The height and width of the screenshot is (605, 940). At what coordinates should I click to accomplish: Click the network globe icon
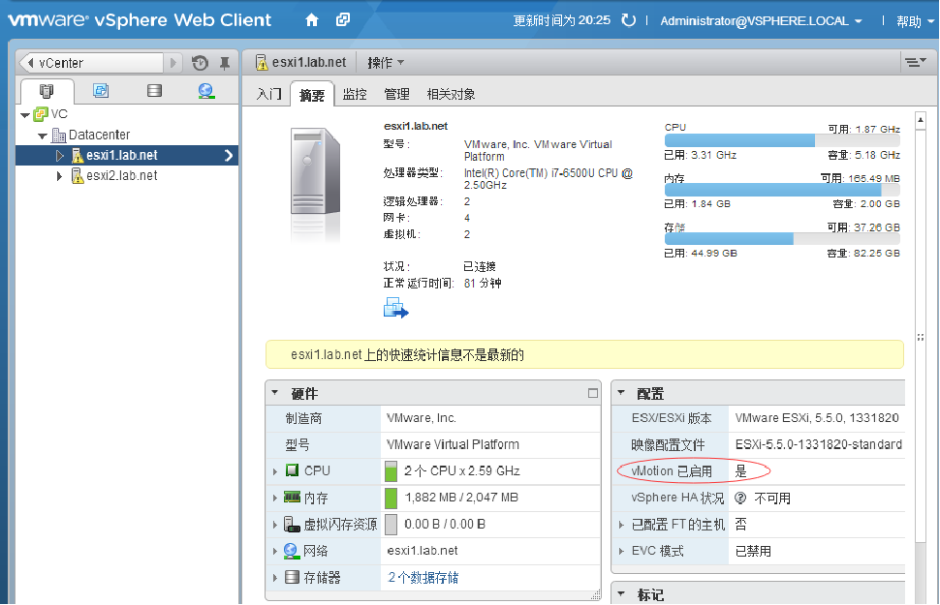point(292,551)
